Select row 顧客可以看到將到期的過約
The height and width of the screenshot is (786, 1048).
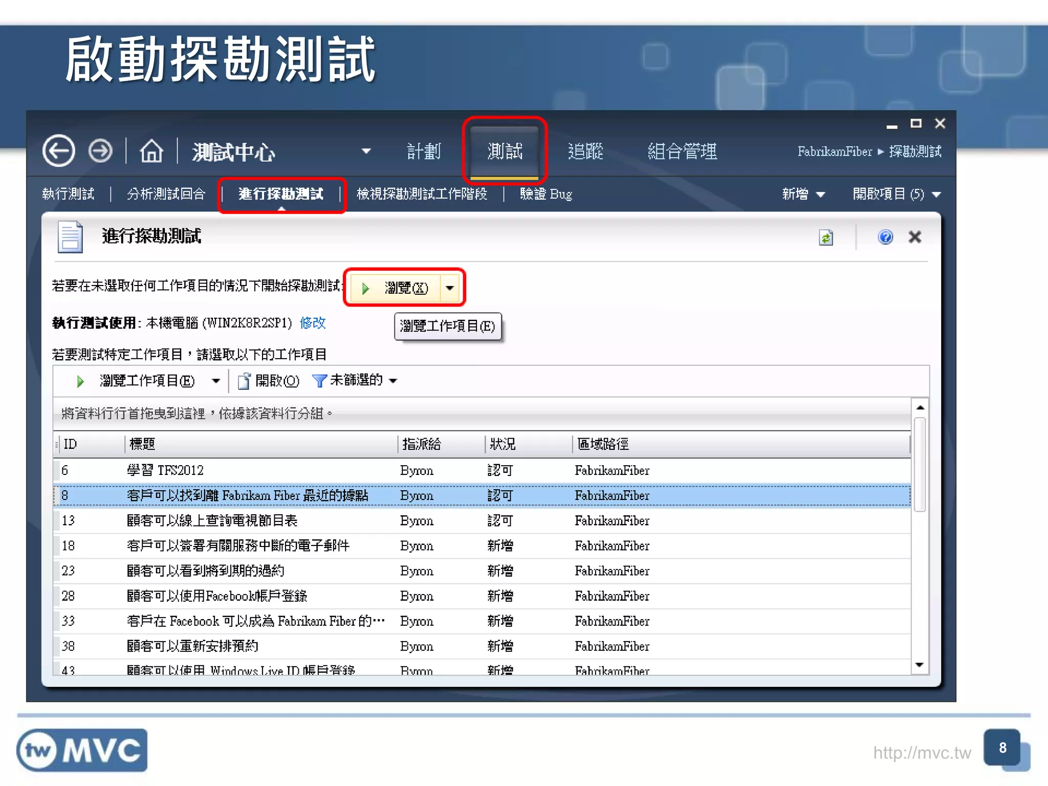click(482, 571)
